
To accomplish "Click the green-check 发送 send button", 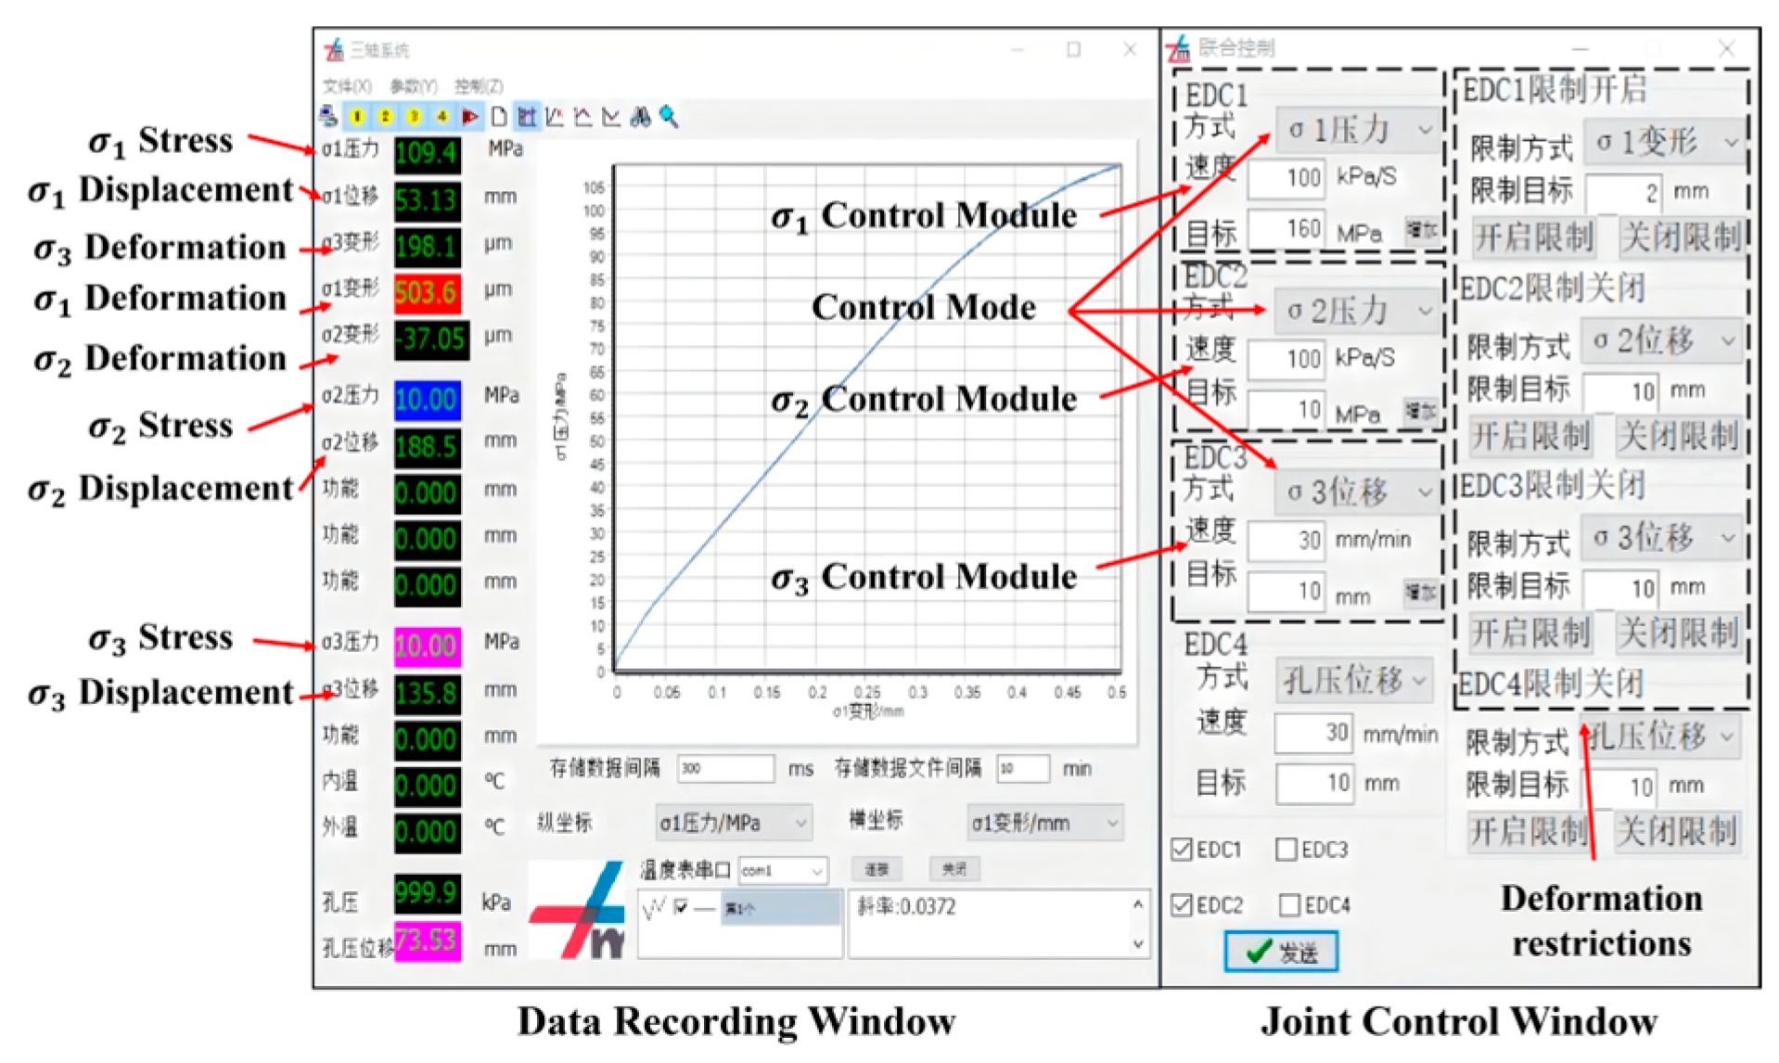I will click(1281, 952).
